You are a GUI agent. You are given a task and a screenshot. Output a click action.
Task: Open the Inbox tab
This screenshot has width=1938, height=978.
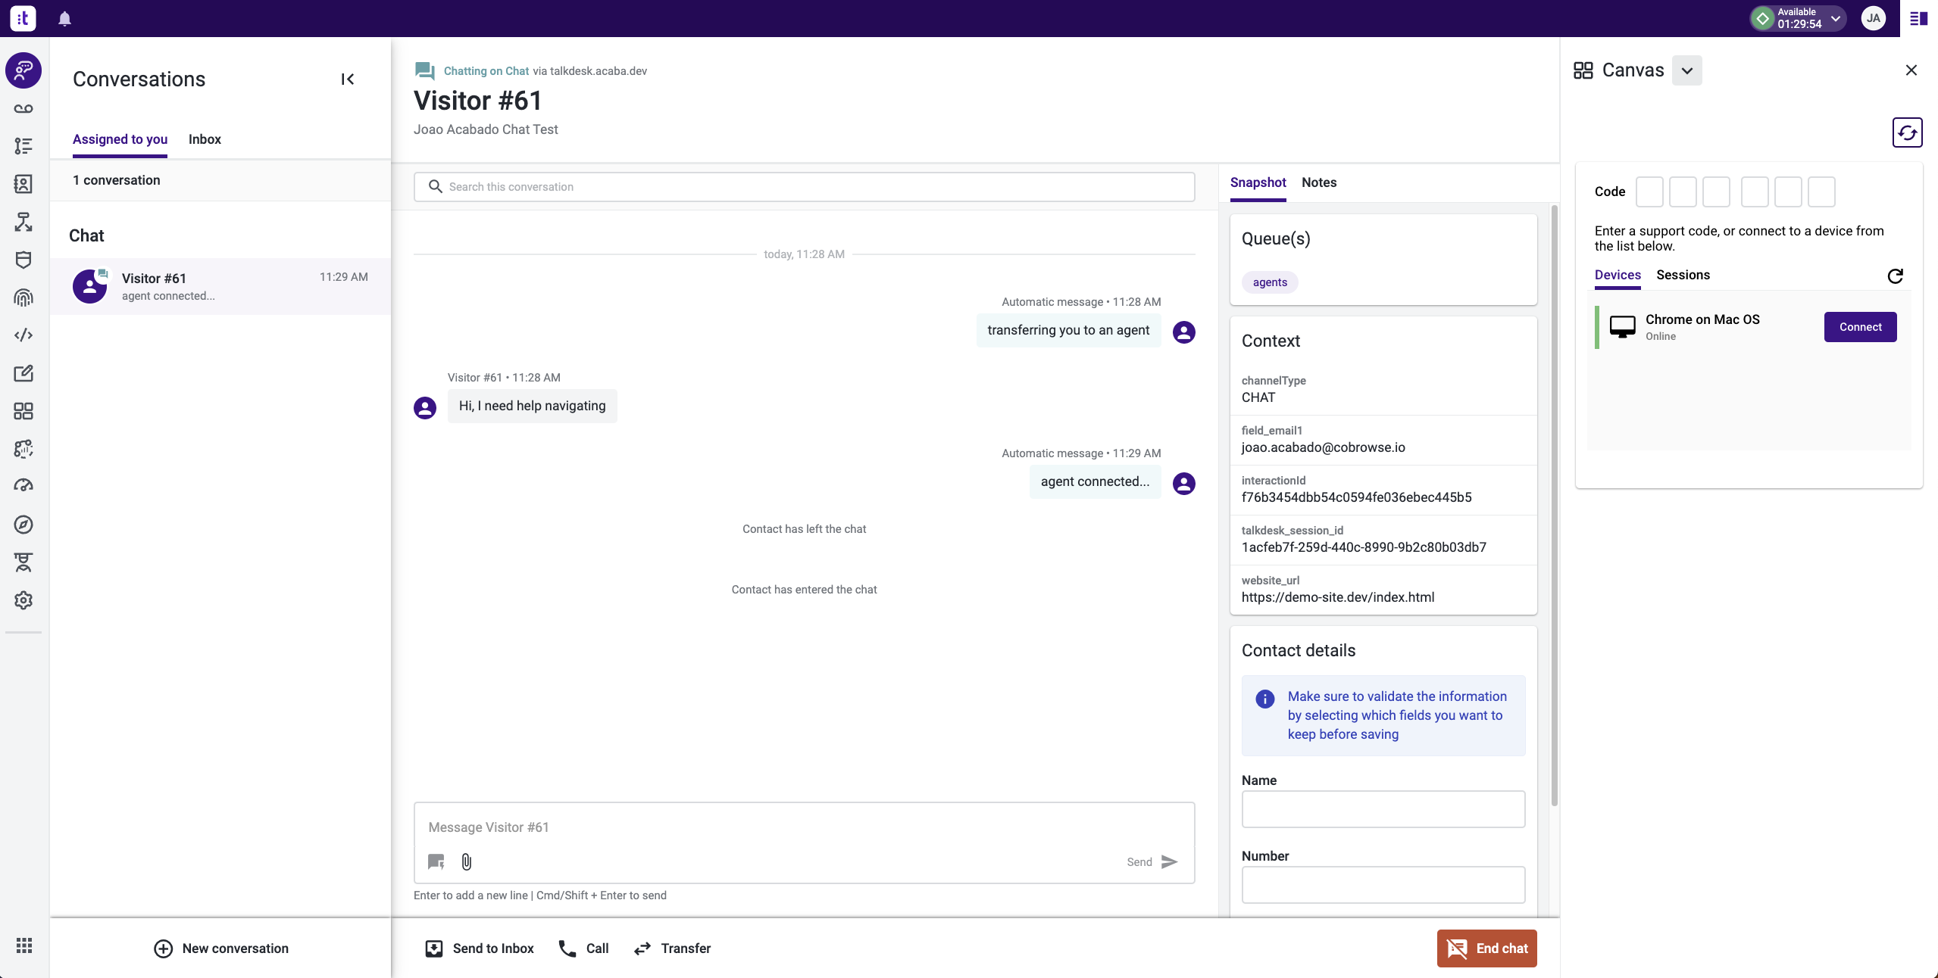click(x=205, y=139)
